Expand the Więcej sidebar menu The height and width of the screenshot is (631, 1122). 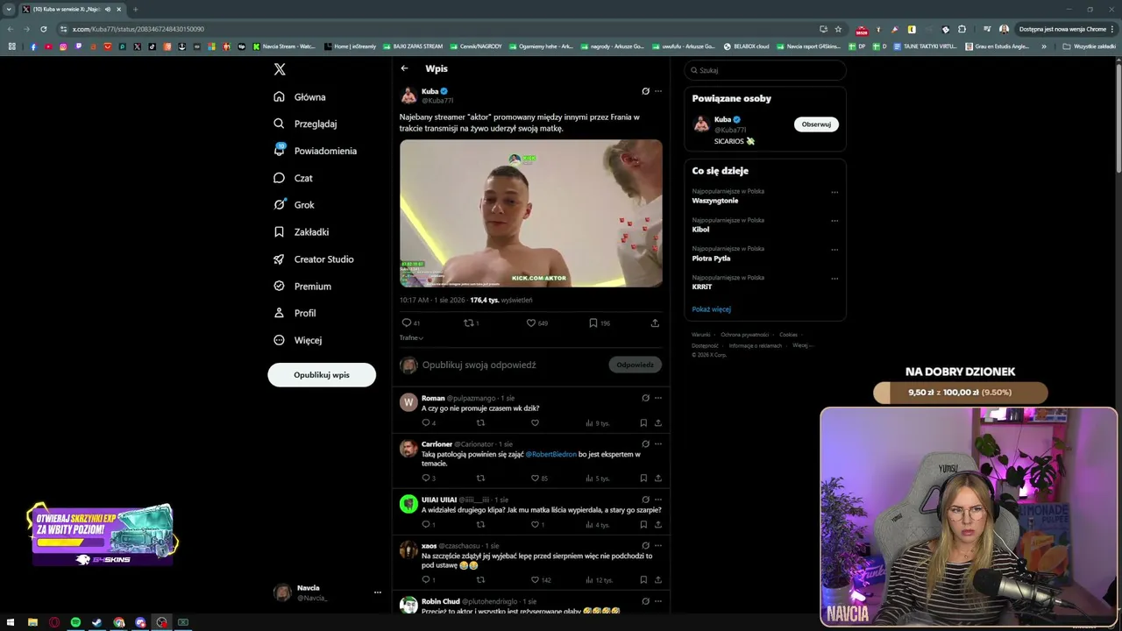point(297,340)
